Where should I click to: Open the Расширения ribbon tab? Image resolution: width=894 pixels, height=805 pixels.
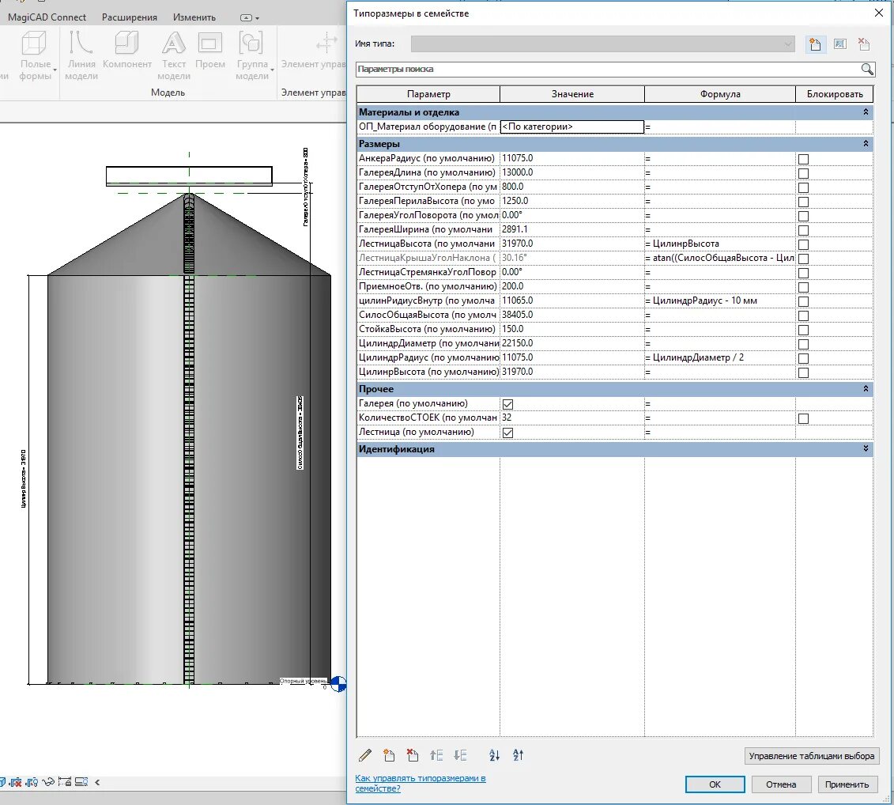point(130,17)
